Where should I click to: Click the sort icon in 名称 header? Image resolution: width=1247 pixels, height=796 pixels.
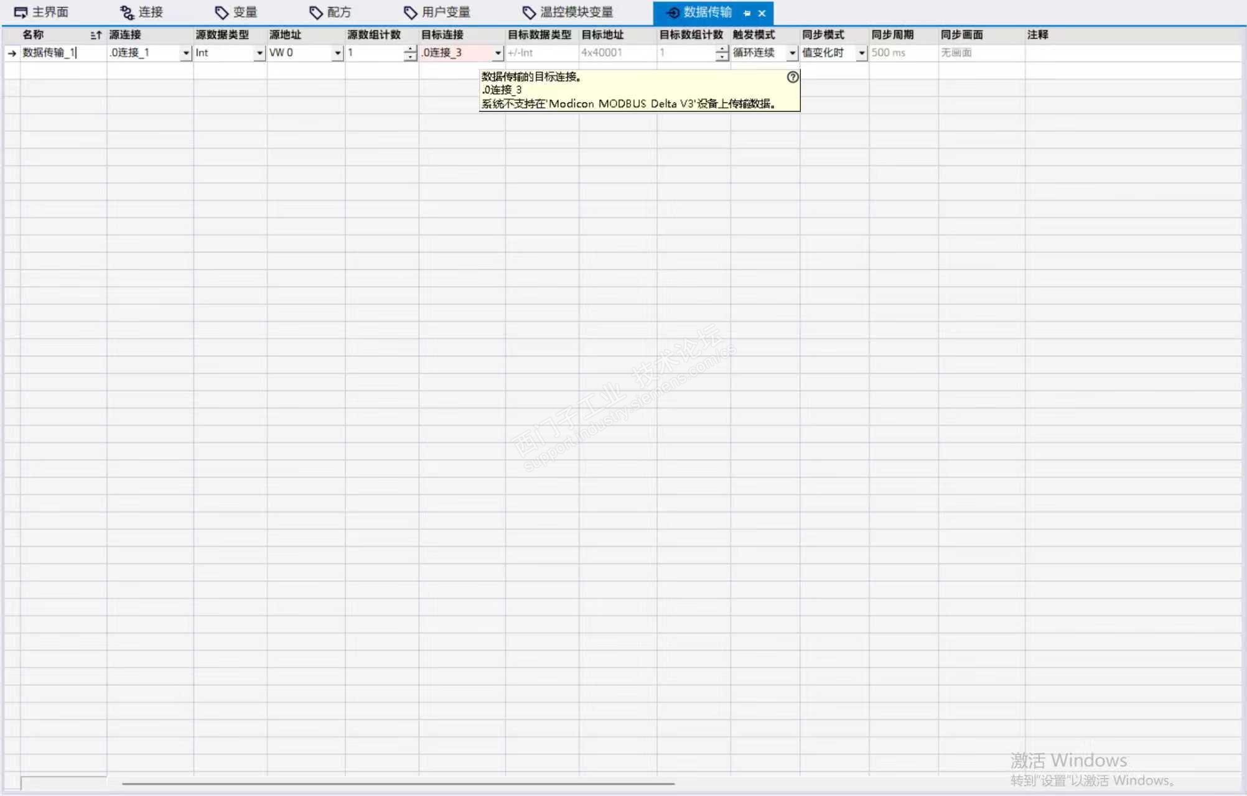tap(95, 35)
